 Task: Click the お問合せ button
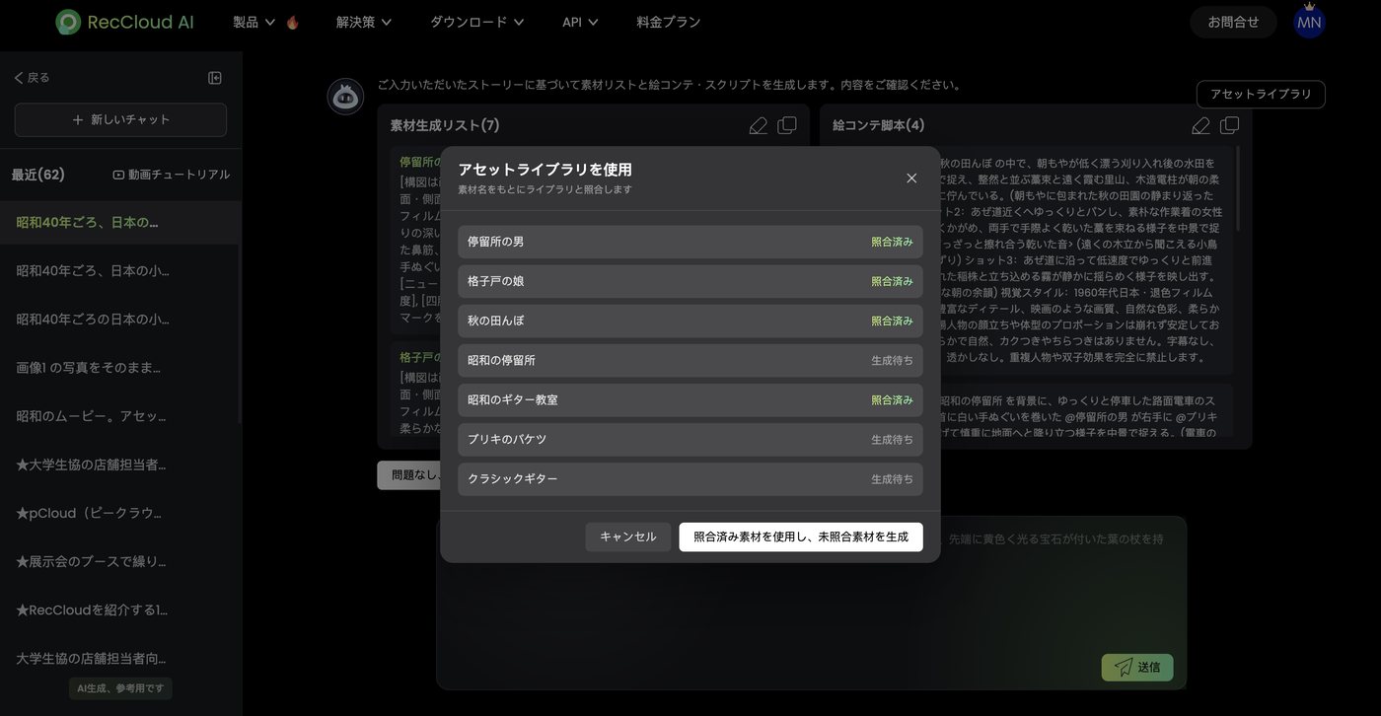click(x=1233, y=22)
